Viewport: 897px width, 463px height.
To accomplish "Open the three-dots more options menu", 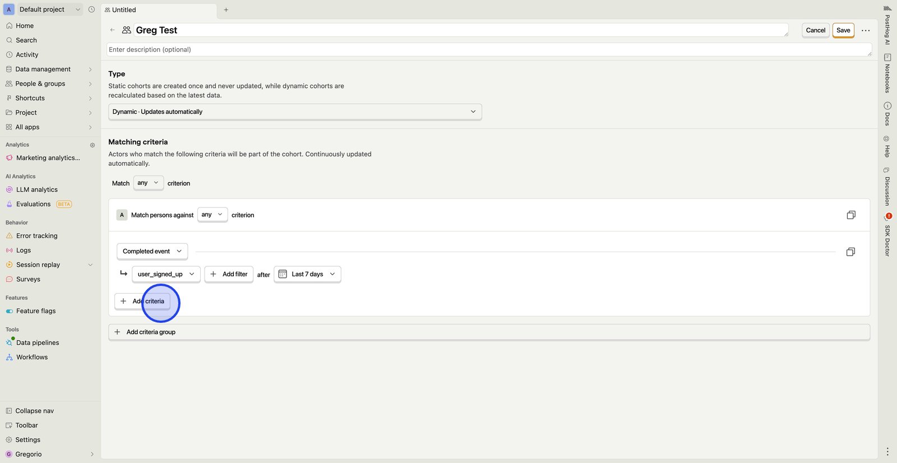I will [866, 30].
